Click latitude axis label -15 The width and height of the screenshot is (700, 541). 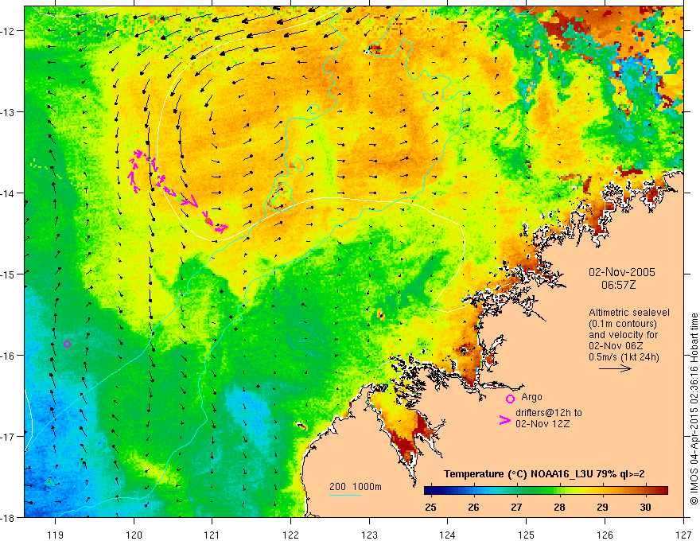click(9, 274)
